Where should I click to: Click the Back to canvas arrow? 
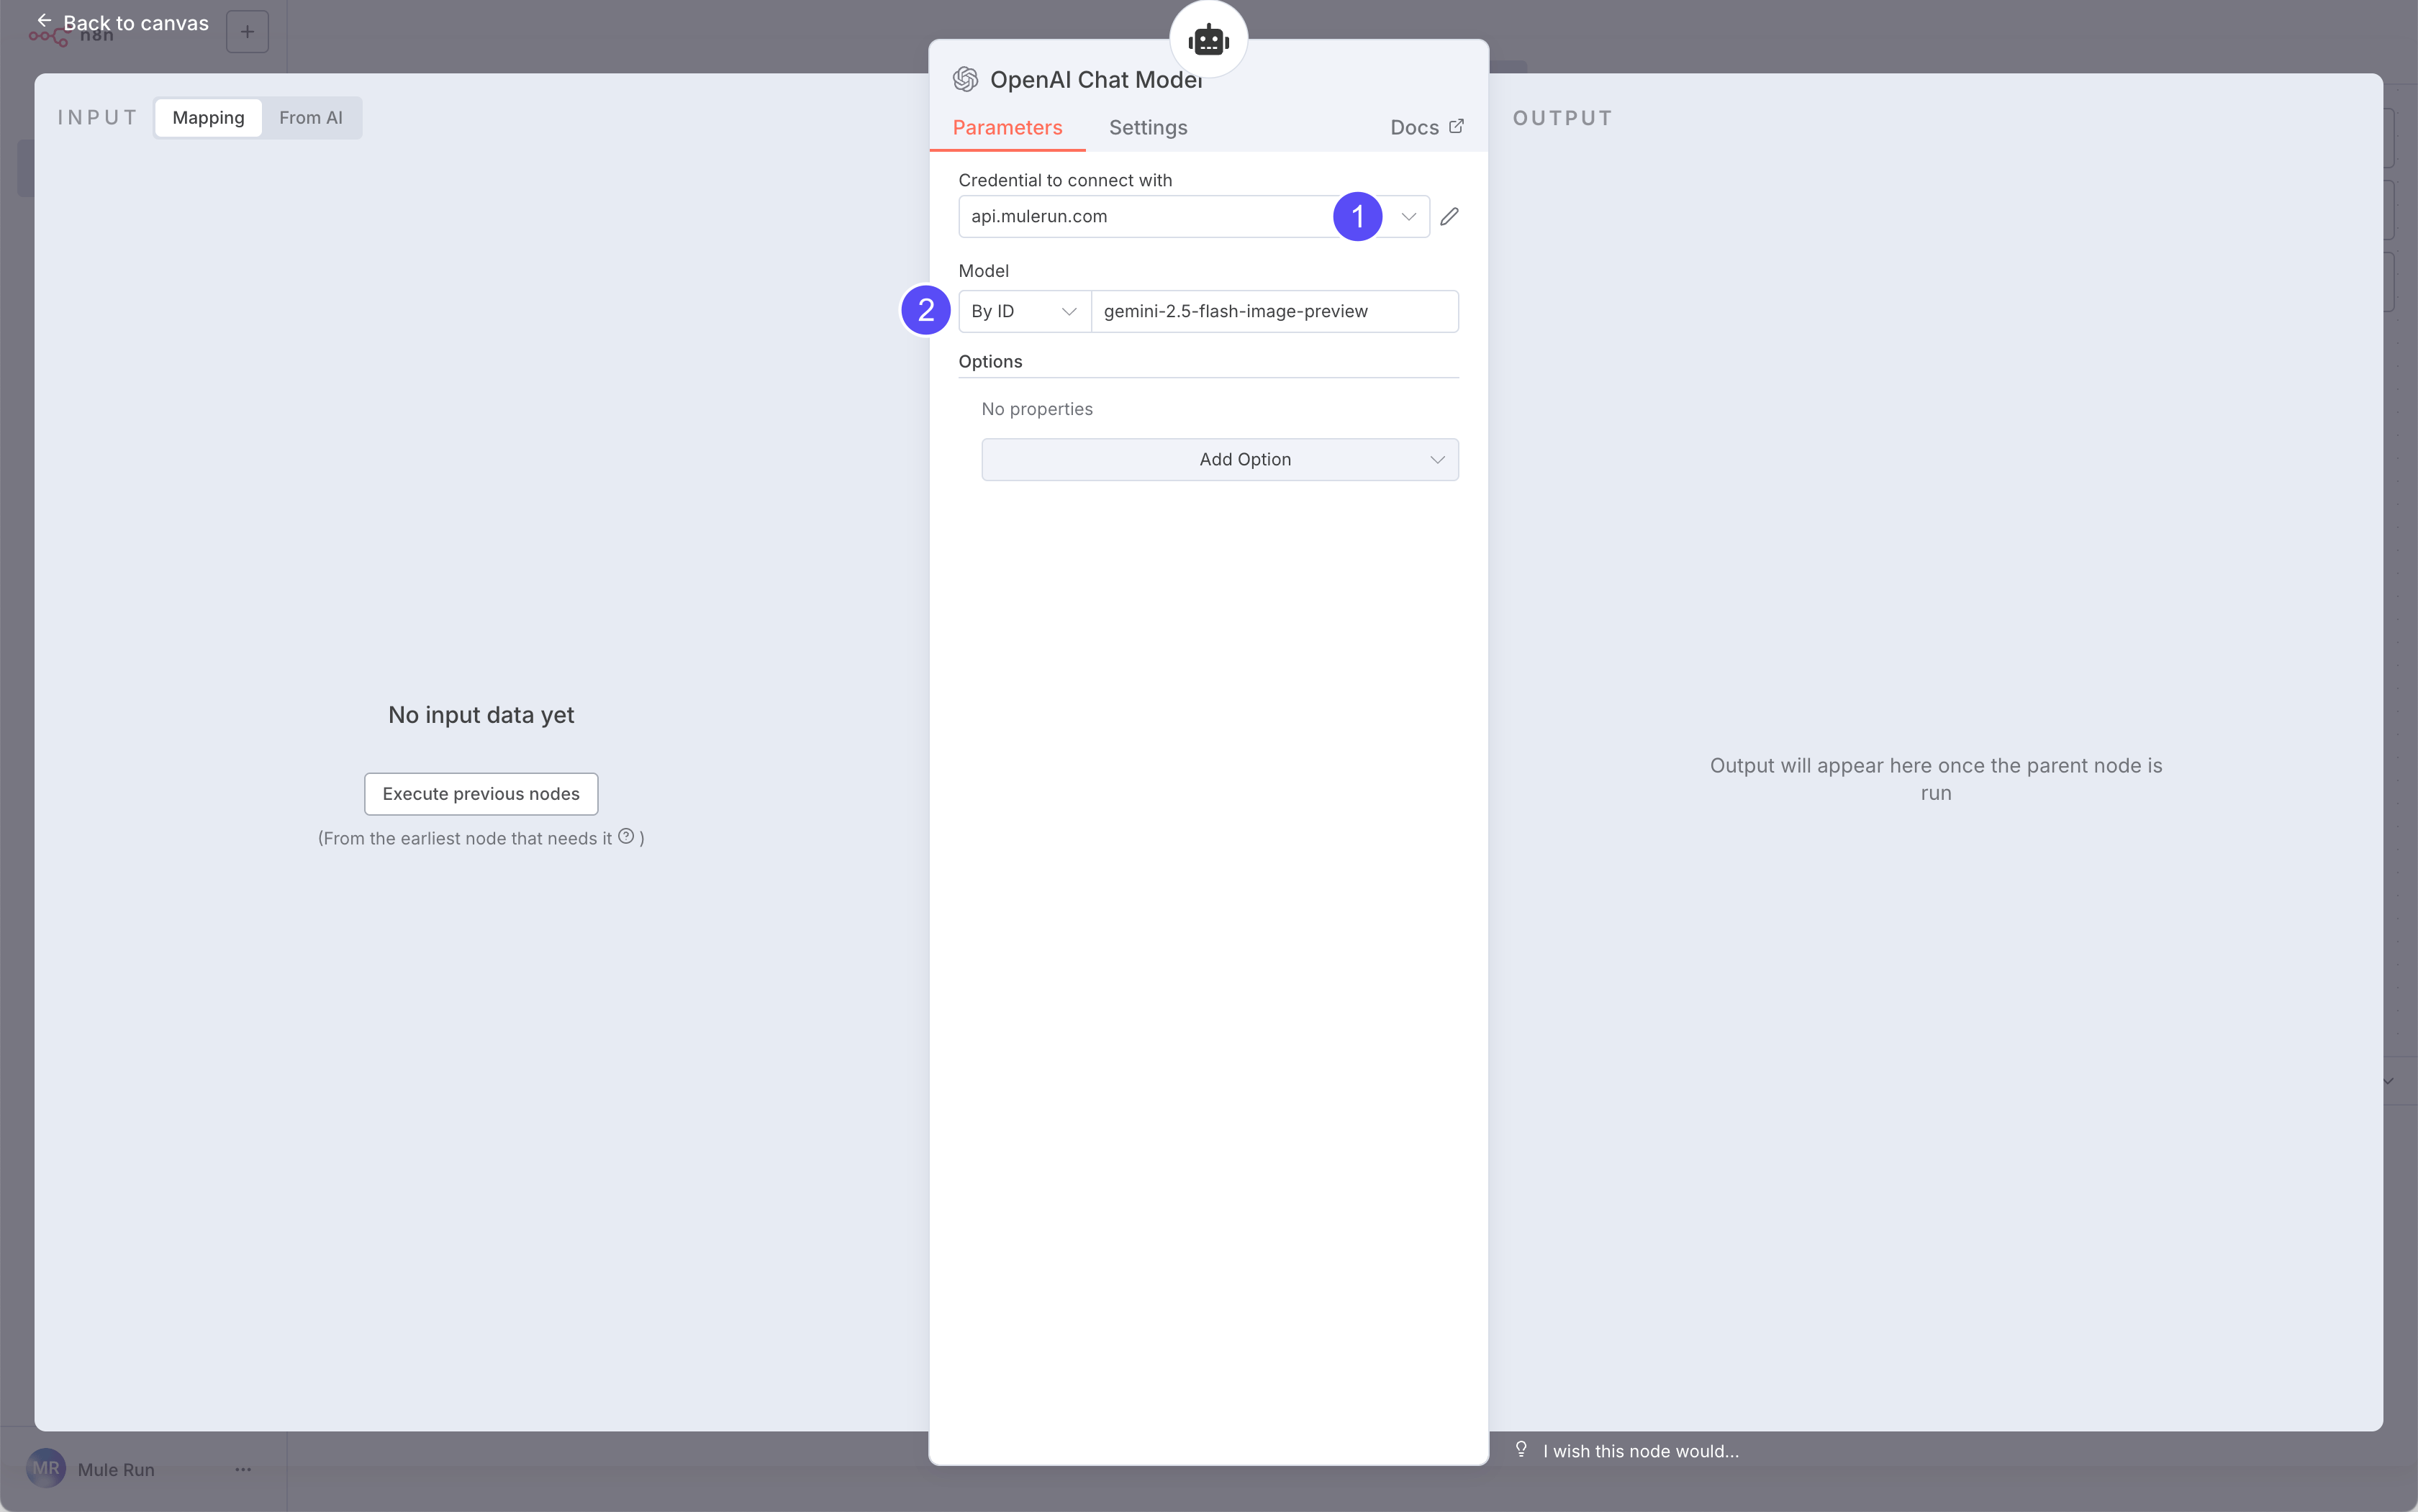coord(44,21)
